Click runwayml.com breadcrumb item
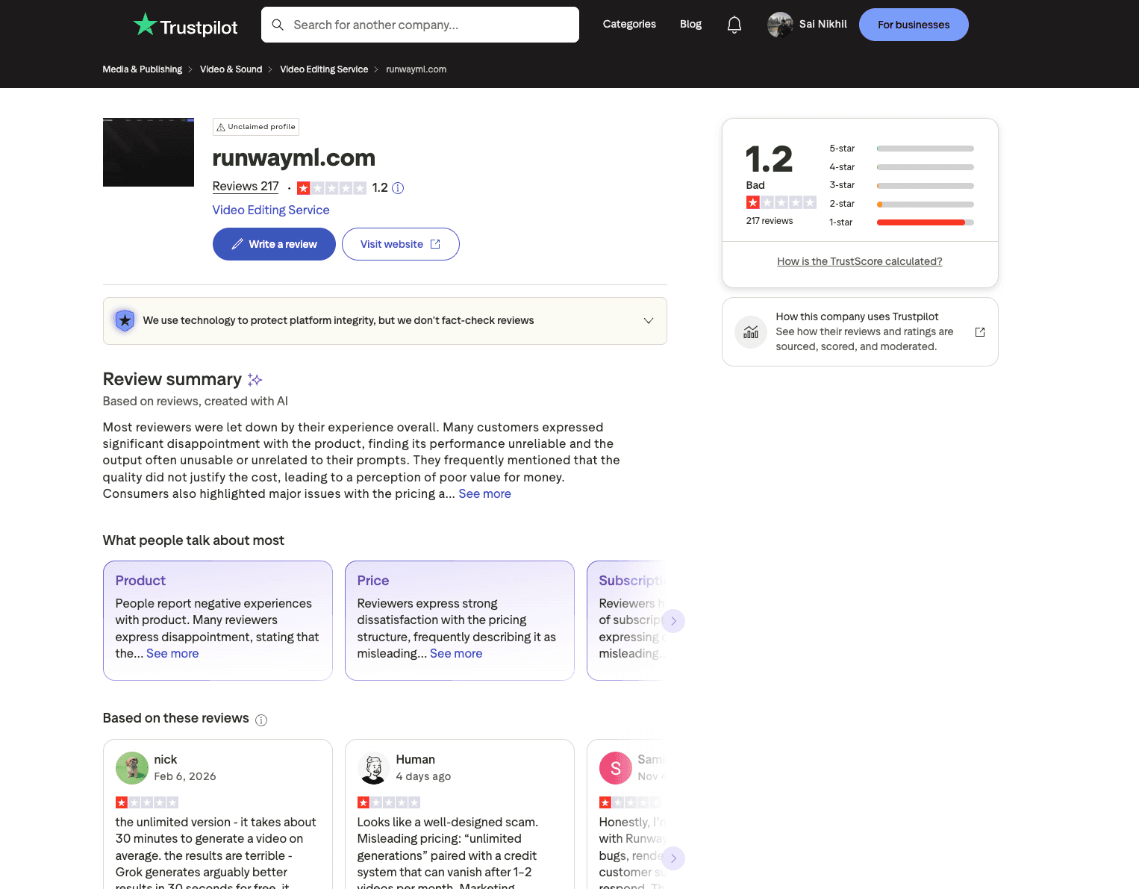Image resolution: width=1139 pixels, height=889 pixels. click(x=416, y=69)
